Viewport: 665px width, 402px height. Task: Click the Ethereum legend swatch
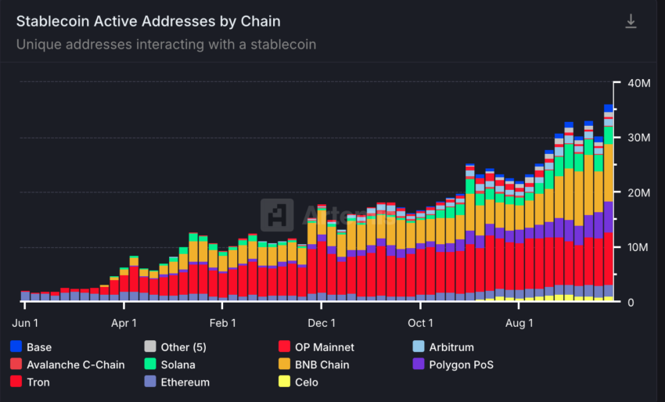[x=150, y=382]
